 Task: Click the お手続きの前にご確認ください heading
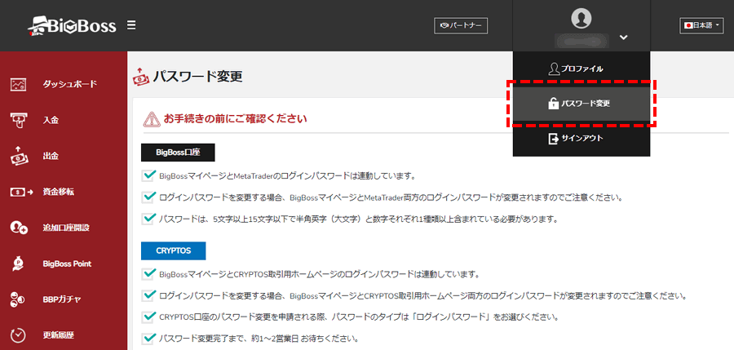(235, 118)
